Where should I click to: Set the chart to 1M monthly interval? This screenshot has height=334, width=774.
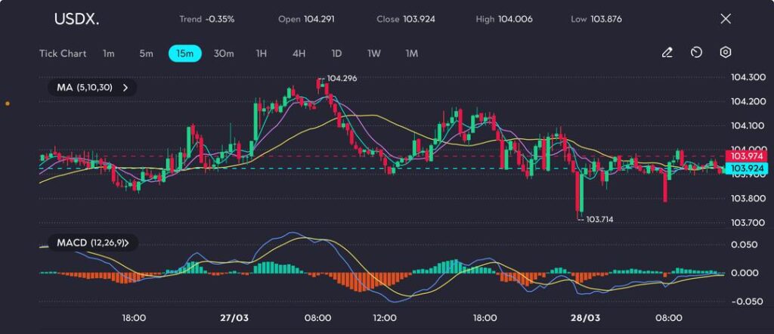click(412, 54)
